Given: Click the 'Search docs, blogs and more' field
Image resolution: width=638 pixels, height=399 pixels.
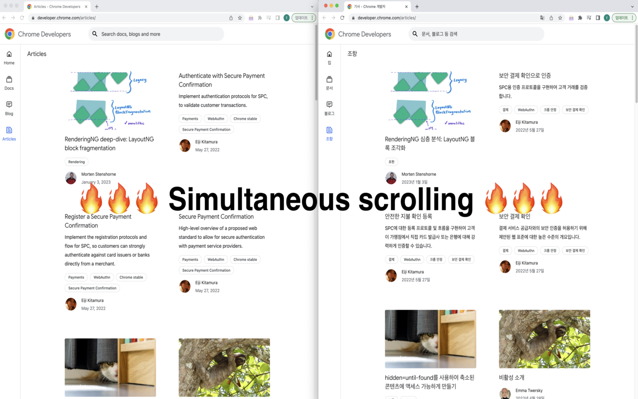Looking at the screenshot, I should [156, 34].
